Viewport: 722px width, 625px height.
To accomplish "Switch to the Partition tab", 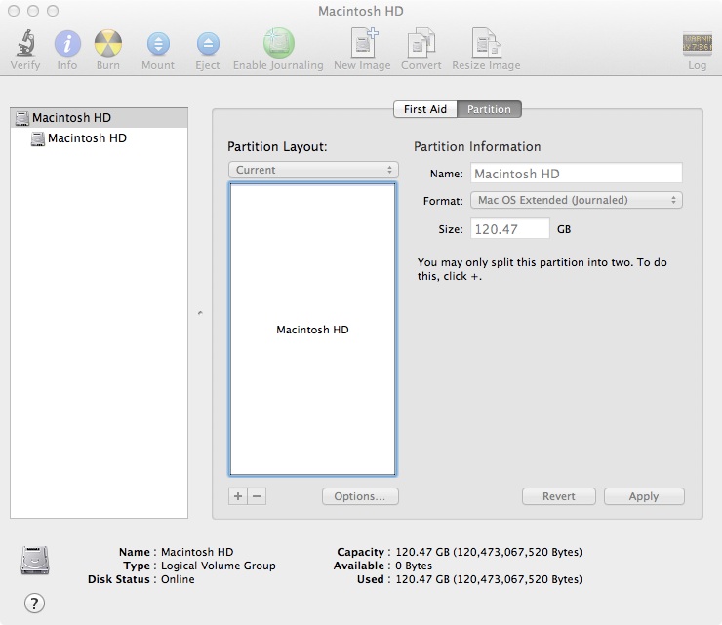I will (x=489, y=109).
